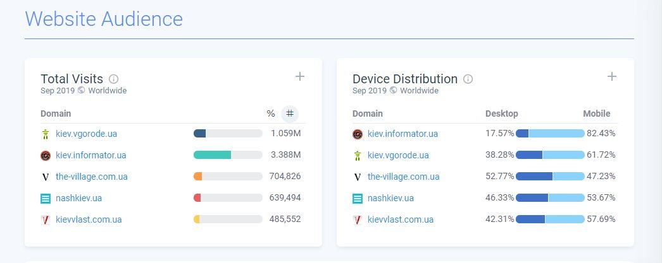Click nashkiev.ua favicon in Device Distribution
The image size is (662, 263).
click(x=358, y=198)
